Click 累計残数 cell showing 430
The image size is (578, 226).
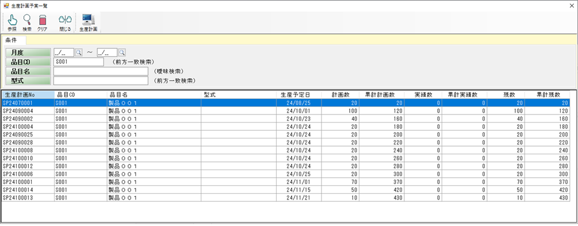548,198
